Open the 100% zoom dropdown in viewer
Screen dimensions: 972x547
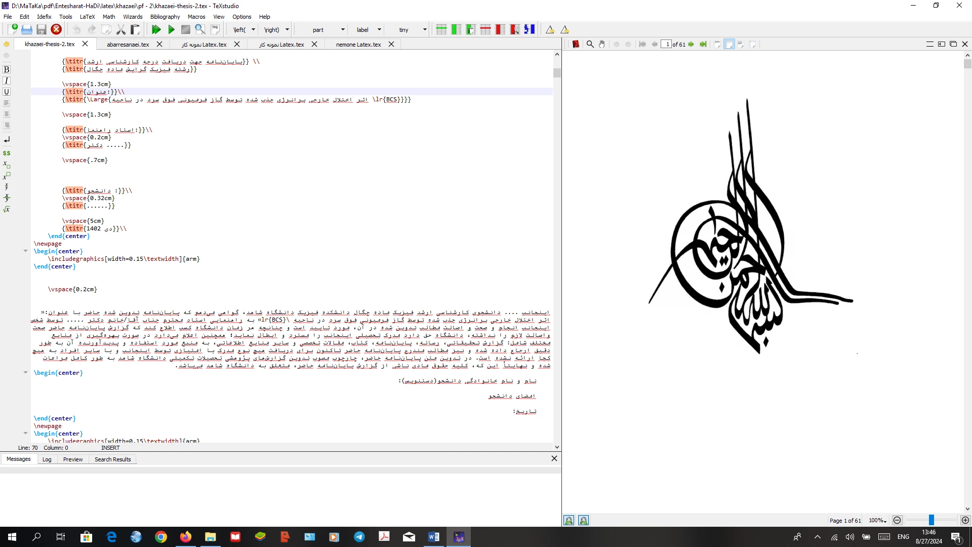point(877,520)
